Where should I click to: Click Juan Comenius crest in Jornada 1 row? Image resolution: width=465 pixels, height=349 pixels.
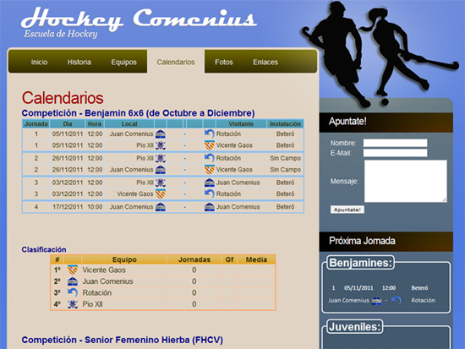click(161, 134)
